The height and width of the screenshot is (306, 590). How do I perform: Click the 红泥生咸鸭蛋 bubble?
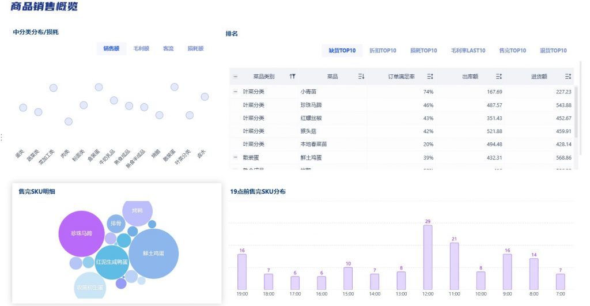pyautogui.click(x=112, y=262)
